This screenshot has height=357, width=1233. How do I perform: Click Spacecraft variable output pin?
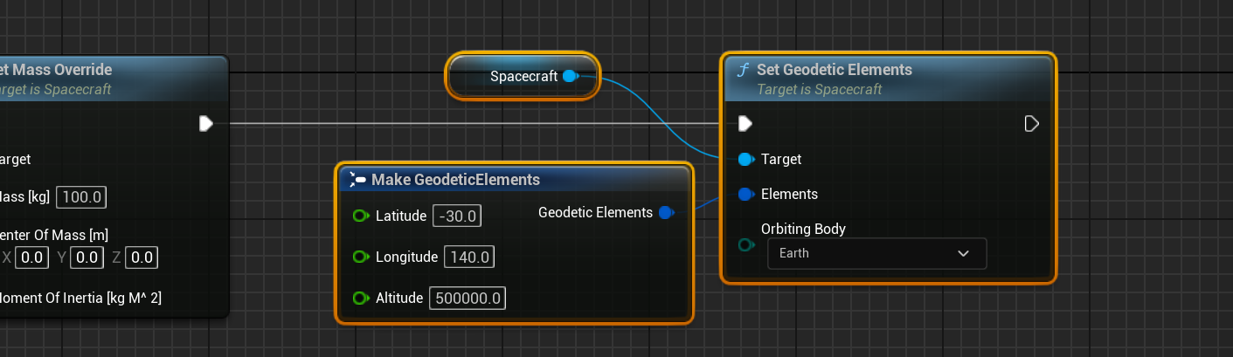pyautogui.click(x=570, y=77)
